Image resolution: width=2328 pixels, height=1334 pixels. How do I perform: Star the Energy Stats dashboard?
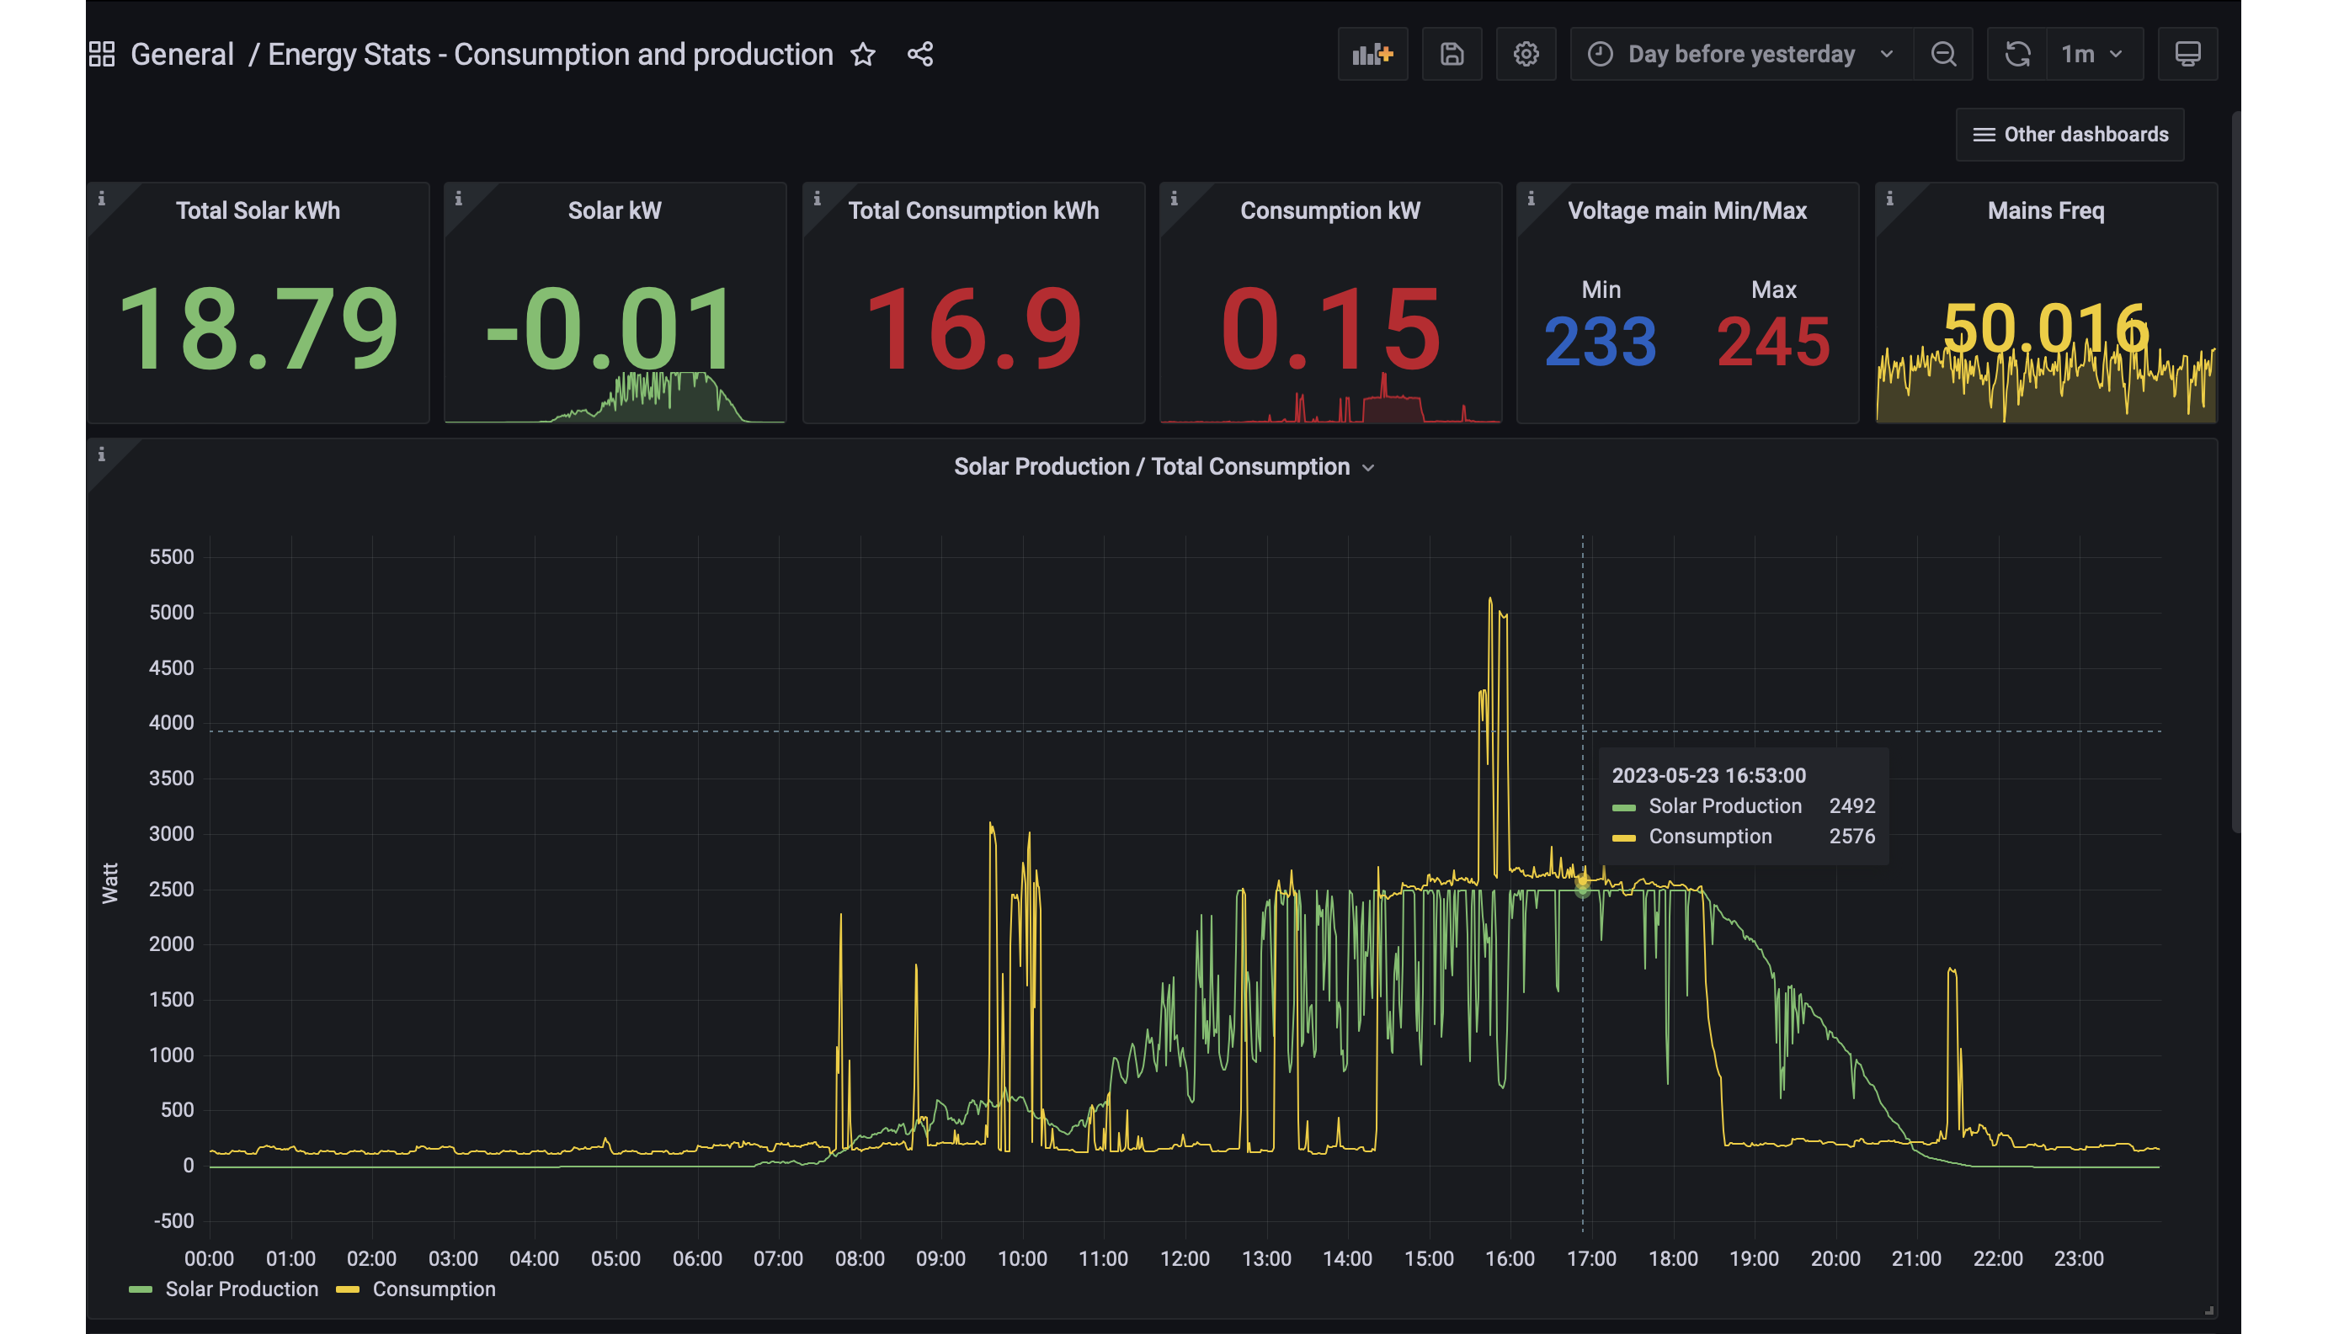click(862, 54)
